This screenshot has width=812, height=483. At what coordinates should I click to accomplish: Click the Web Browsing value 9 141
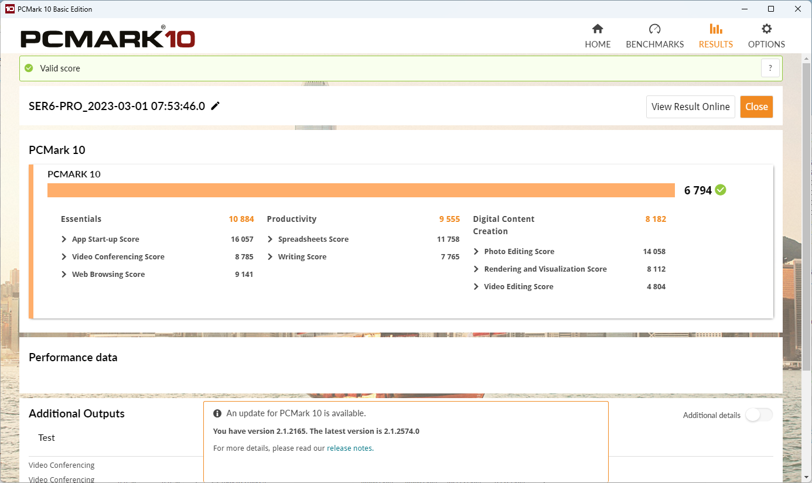click(244, 274)
